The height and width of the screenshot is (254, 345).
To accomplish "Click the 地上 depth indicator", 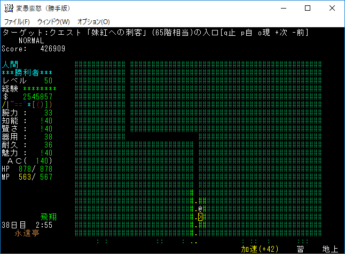I will click(330, 249).
